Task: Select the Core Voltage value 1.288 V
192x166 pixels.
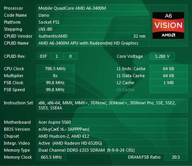Action: [x=162, y=56]
